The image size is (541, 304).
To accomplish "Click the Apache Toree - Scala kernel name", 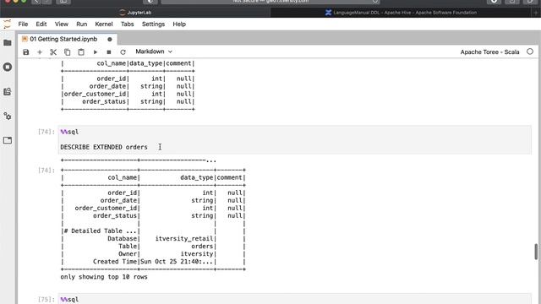I will click(489, 52).
